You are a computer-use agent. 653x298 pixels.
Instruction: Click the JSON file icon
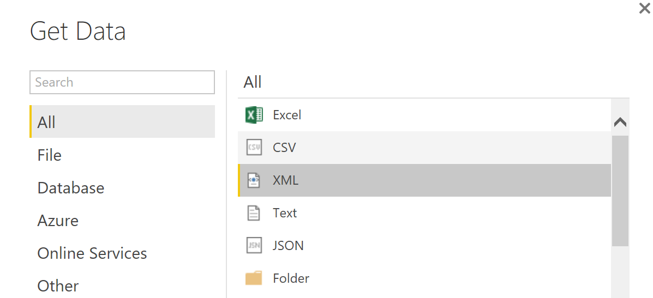pyautogui.click(x=254, y=245)
